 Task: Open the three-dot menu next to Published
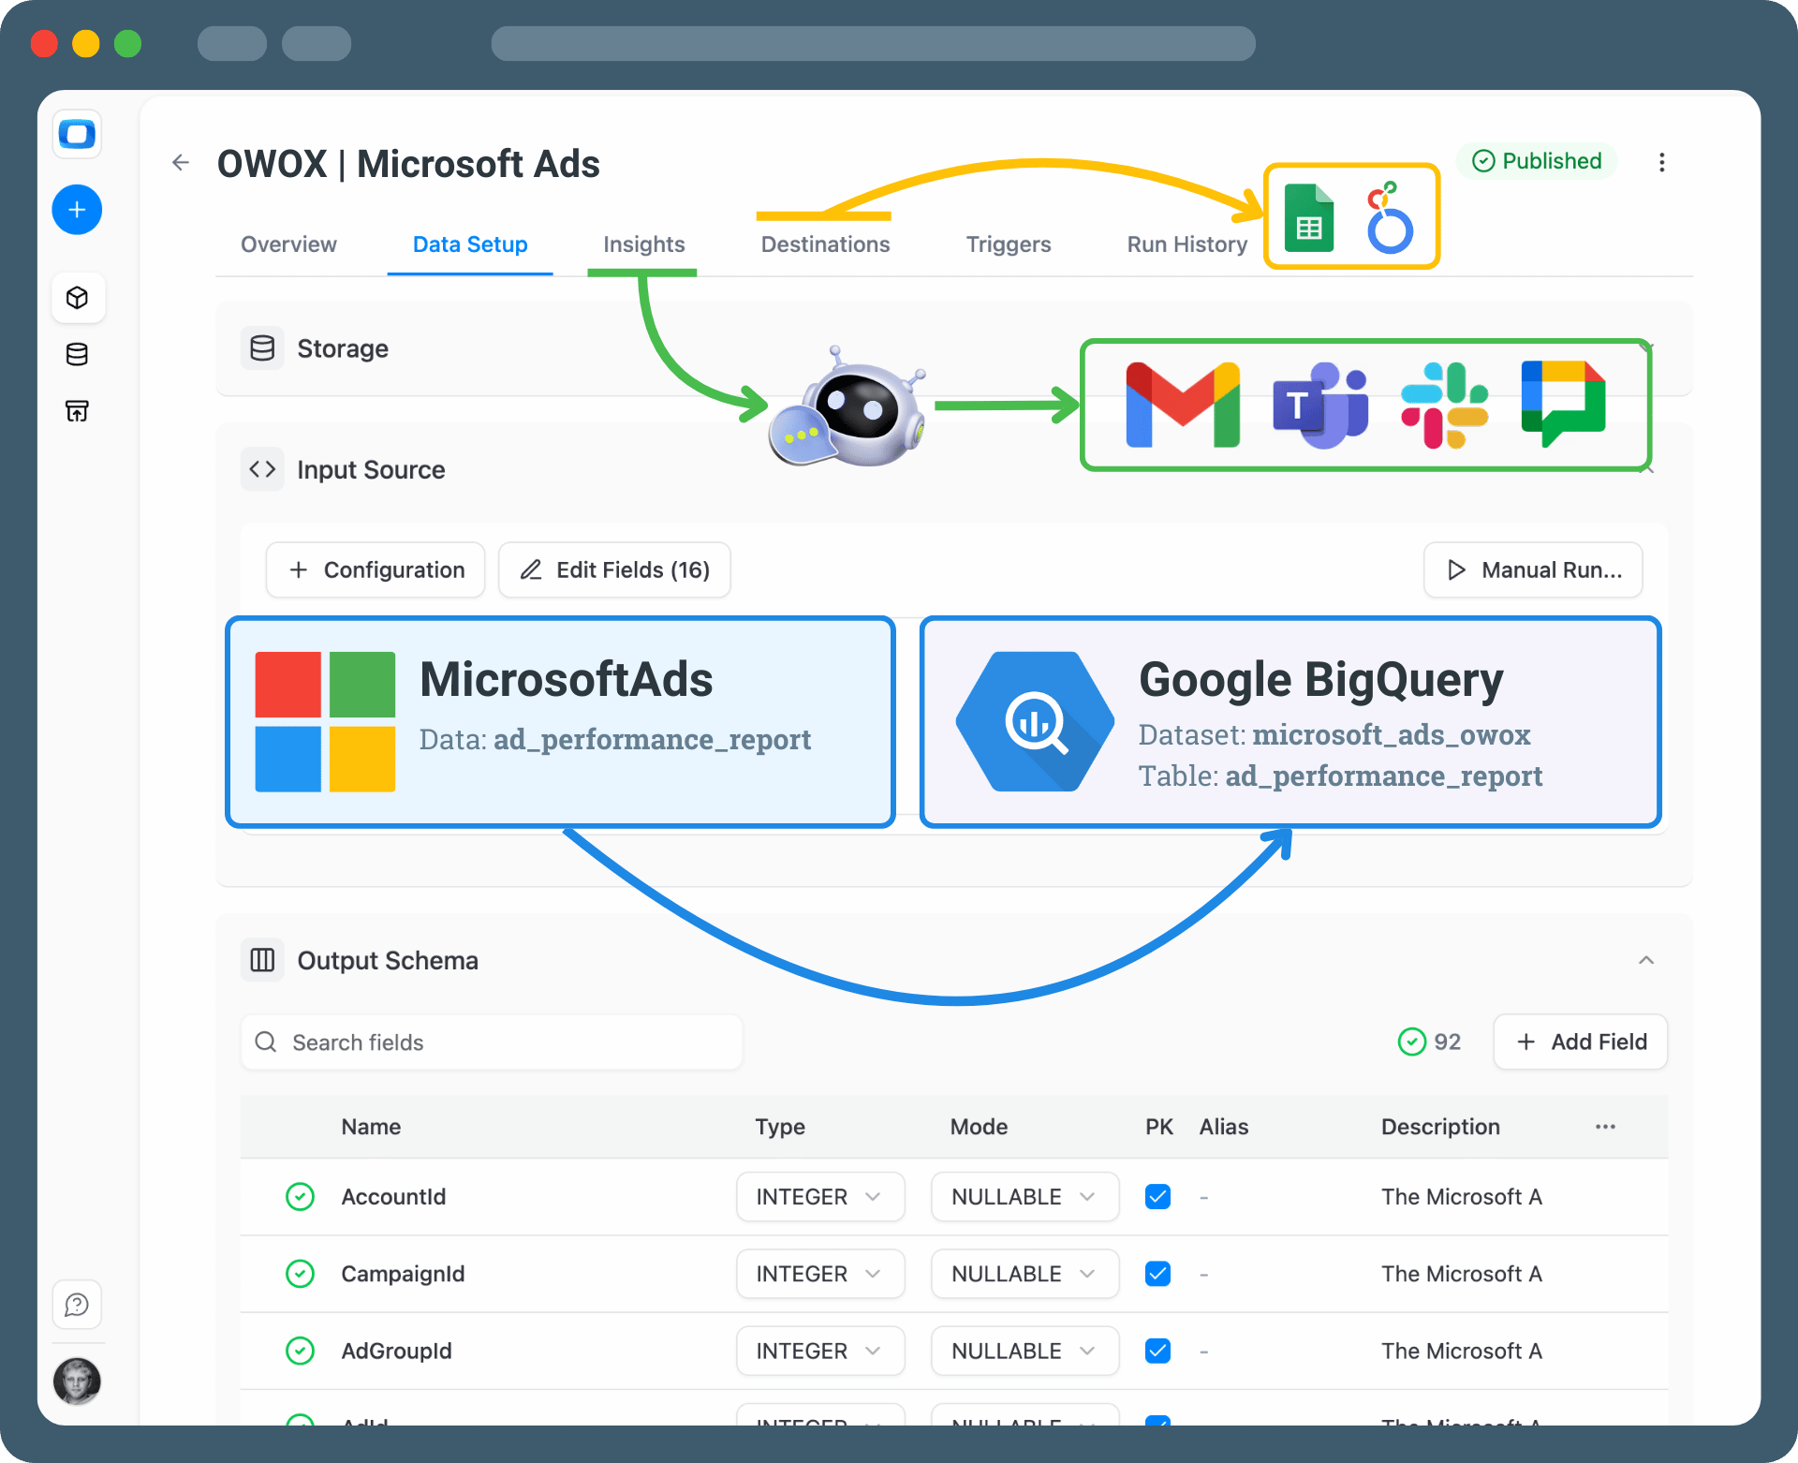tap(1661, 162)
